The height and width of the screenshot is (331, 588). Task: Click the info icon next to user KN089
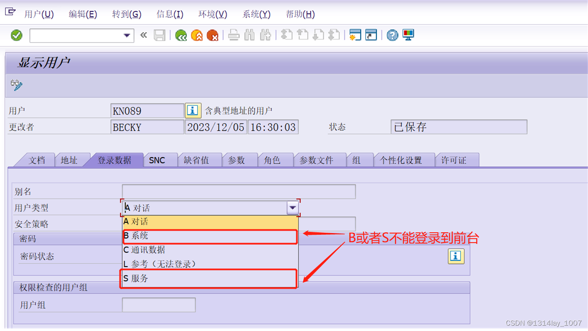[x=193, y=111]
